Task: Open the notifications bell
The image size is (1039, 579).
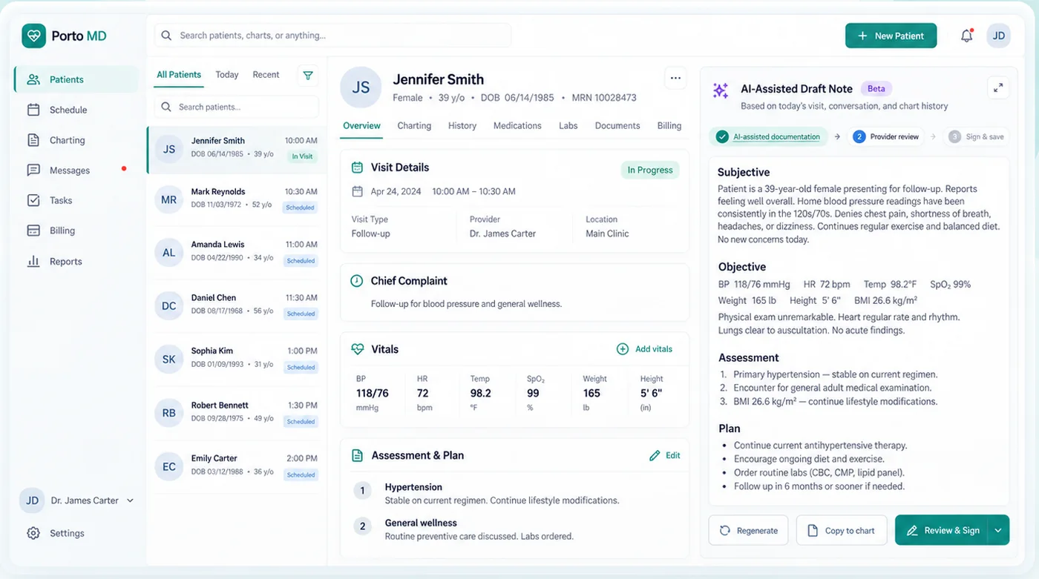Action: 966,36
